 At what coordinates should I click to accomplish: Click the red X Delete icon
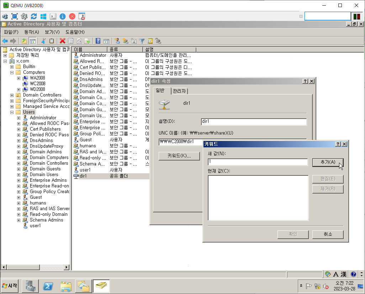(62, 41)
